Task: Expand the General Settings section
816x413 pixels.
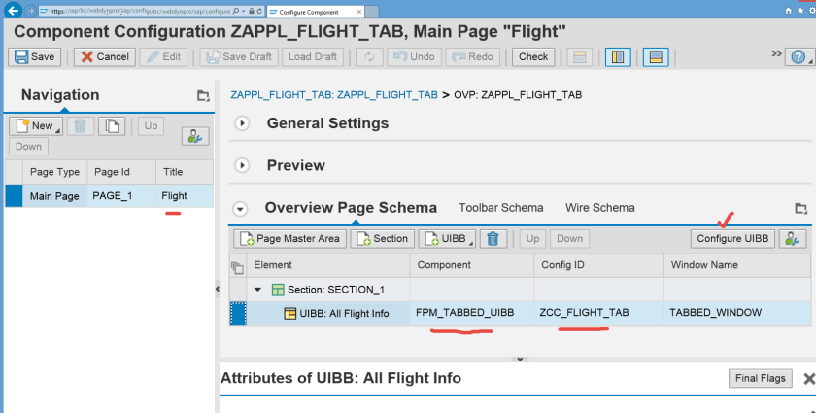Action: [x=243, y=123]
